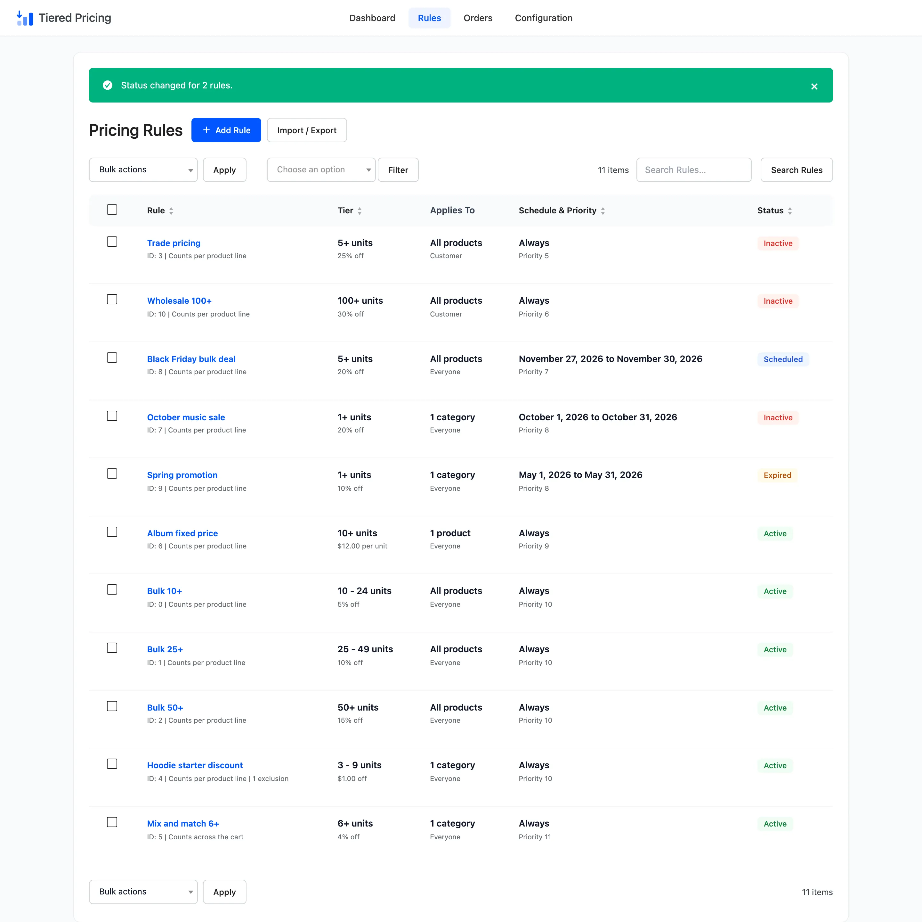The height and width of the screenshot is (922, 922).
Task: Open the bottom Bulk actions dropdown
Action: [143, 892]
